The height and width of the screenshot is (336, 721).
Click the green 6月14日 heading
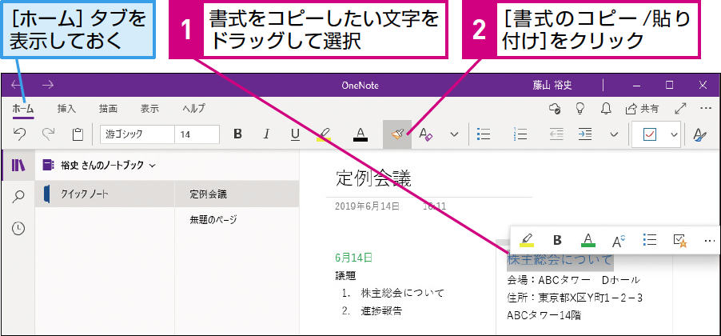tap(354, 258)
